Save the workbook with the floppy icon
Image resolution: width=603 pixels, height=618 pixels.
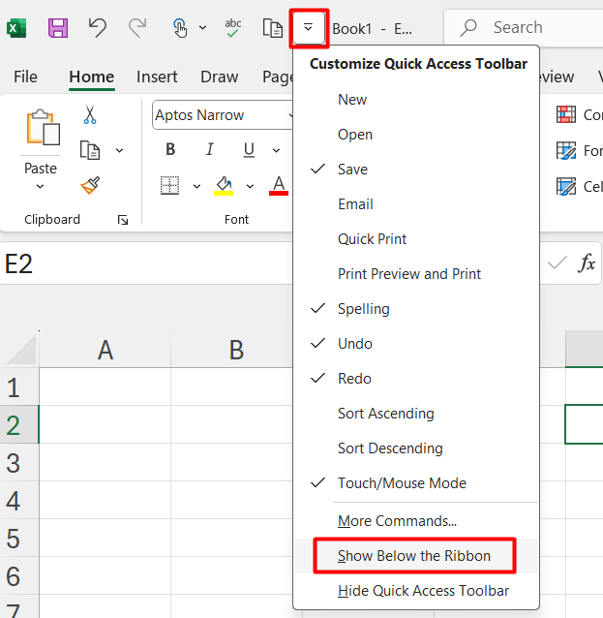pyautogui.click(x=58, y=28)
